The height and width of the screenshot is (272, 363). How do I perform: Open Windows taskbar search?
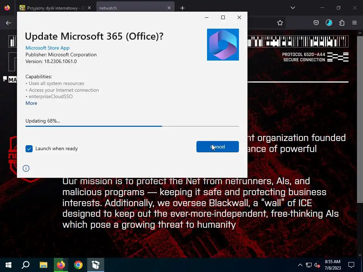click(26, 265)
